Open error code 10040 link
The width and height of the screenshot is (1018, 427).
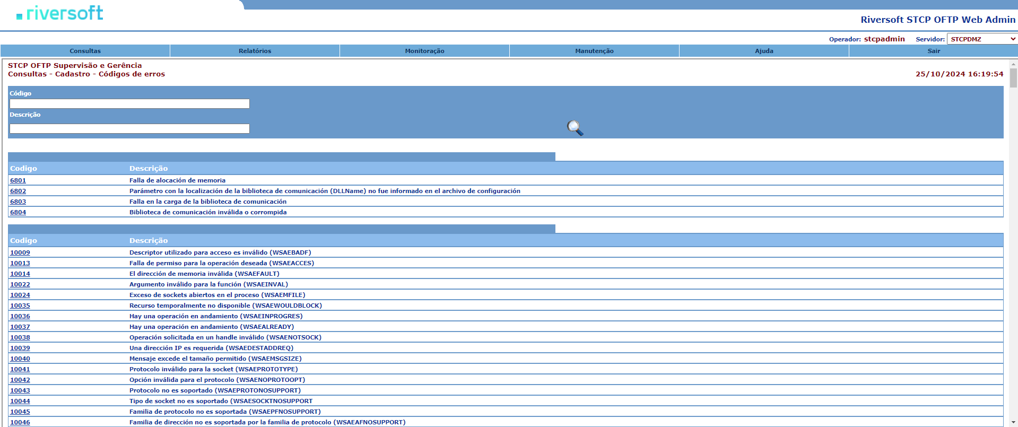(x=20, y=359)
